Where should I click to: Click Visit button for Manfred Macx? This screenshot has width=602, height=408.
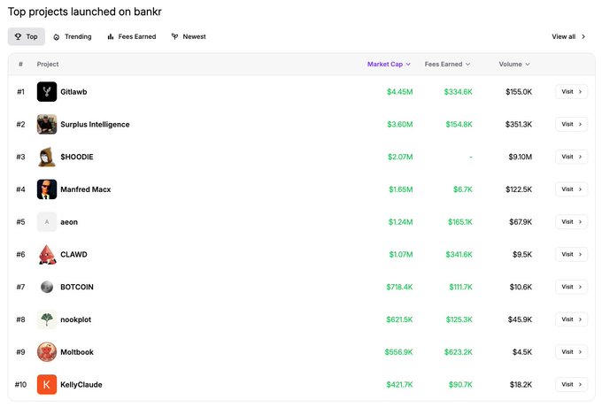click(572, 189)
